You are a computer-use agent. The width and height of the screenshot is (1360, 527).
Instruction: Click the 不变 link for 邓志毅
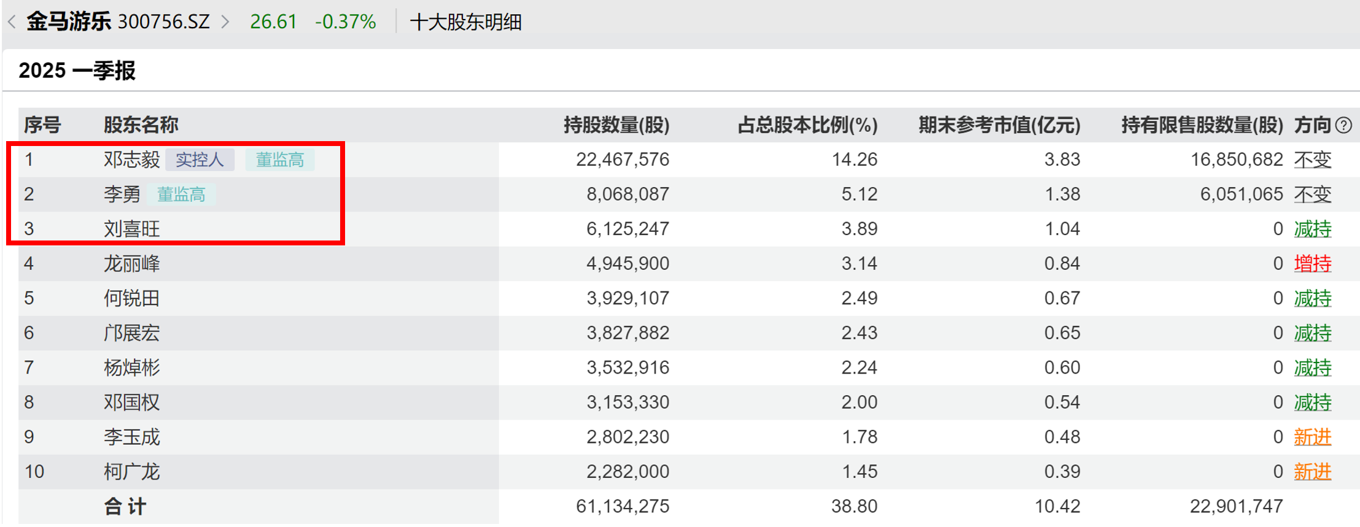[x=1312, y=160]
